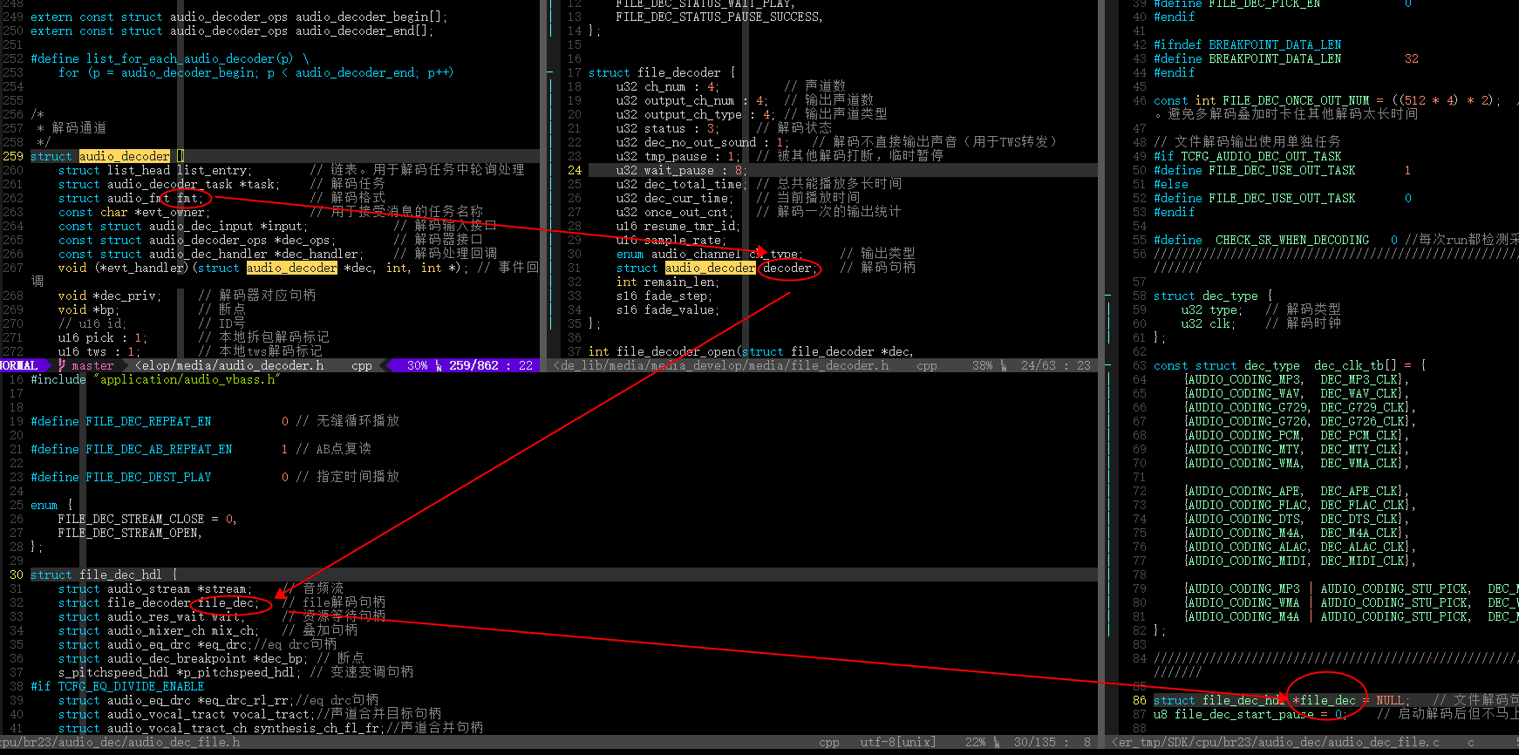Click the 259/862 : 22 cursor position readout
The width and height of the screenshot is (1519, 755).
pyautogui.click(x=491, y=365)
